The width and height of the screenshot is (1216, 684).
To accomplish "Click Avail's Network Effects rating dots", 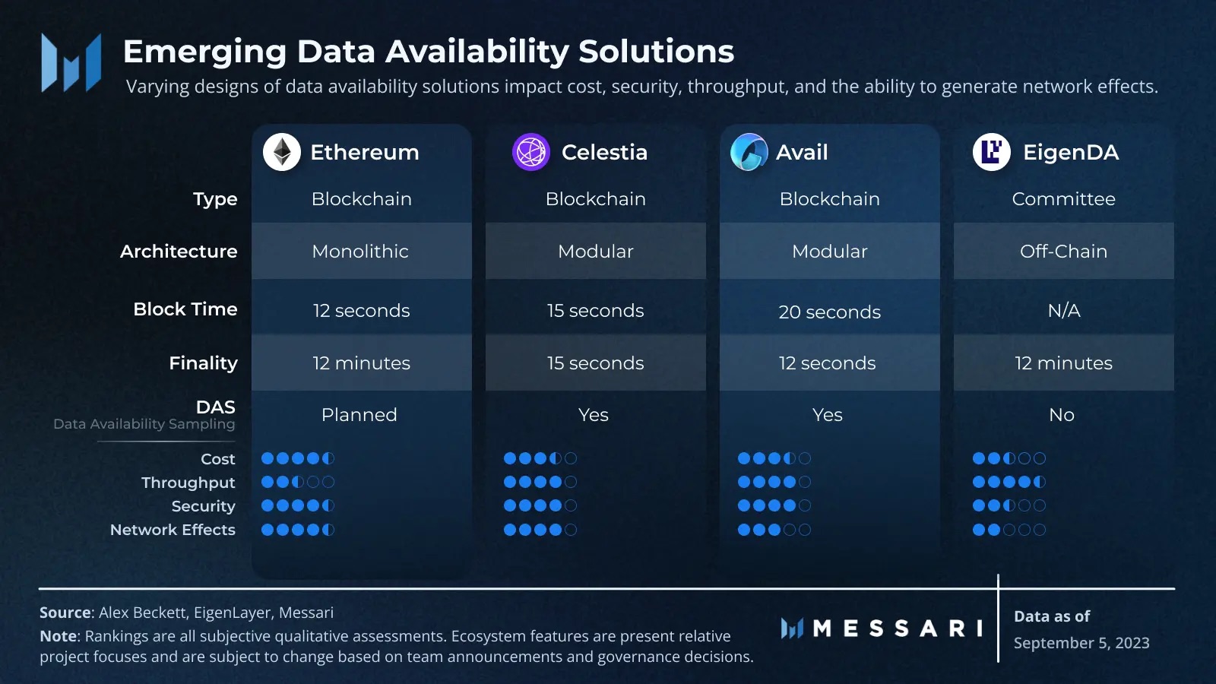I will point(774,530).
